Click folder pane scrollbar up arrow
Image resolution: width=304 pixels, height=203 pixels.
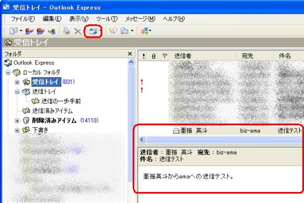pos(131,62)
